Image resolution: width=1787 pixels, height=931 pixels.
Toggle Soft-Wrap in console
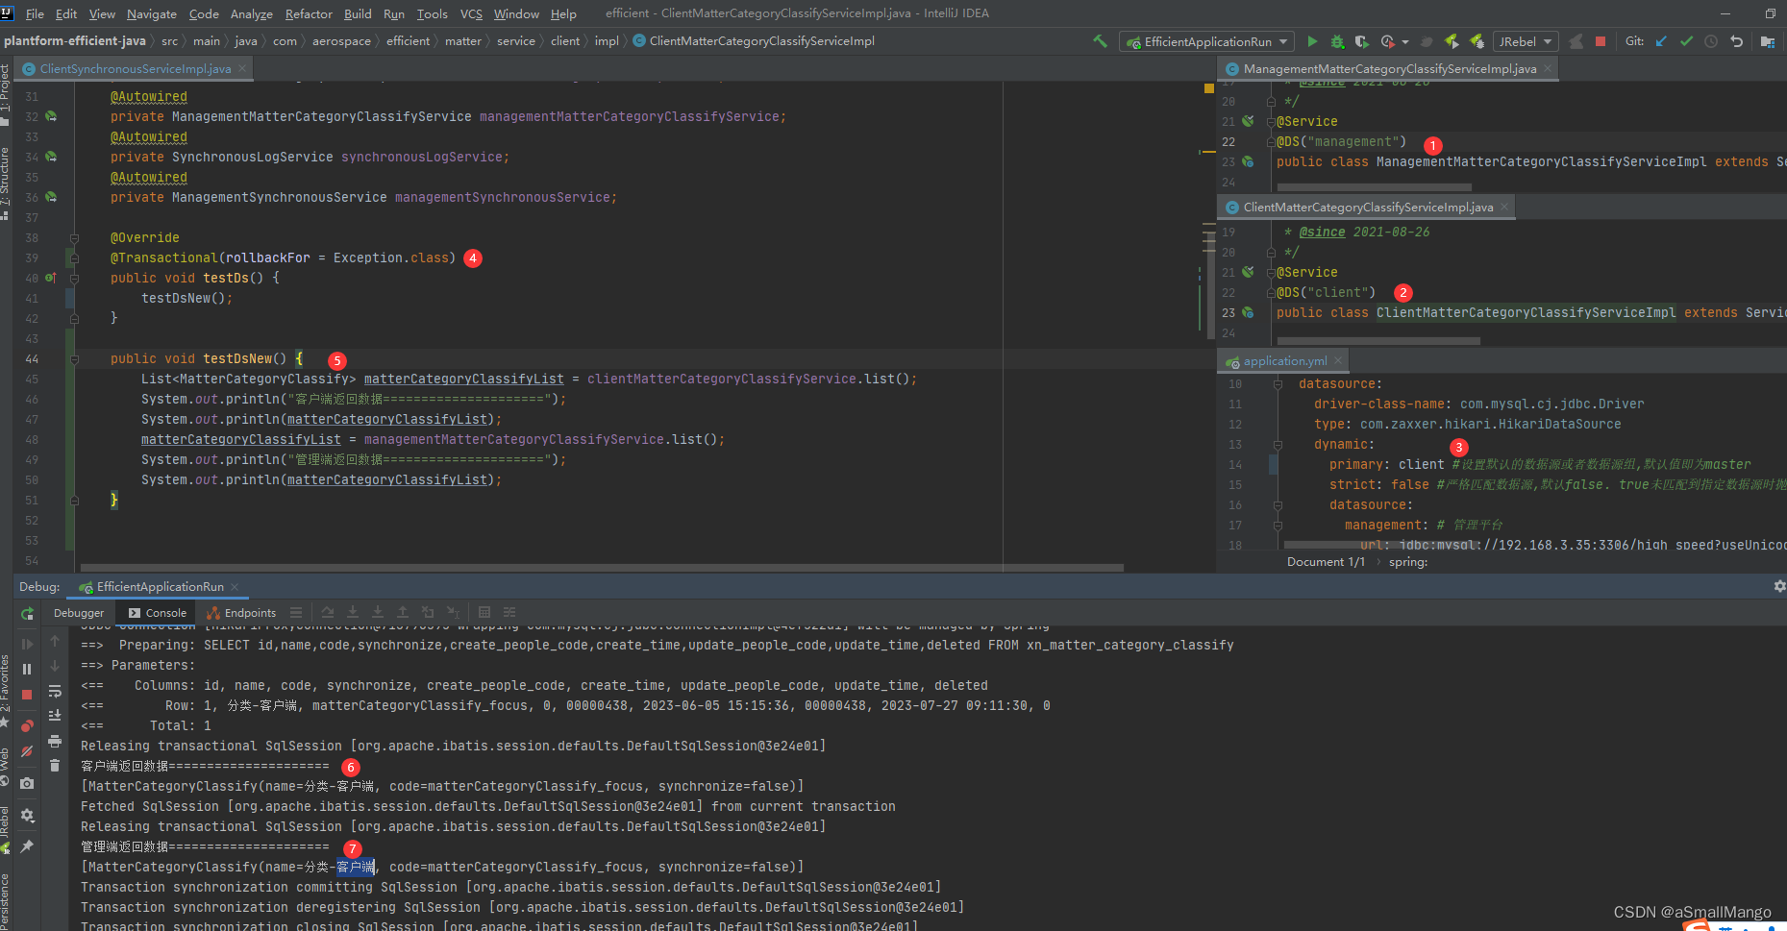coord(55,691)
